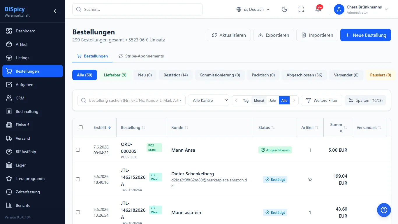398x224 pixels.
Task: Go to Versand section
Action: pos(33,138)
